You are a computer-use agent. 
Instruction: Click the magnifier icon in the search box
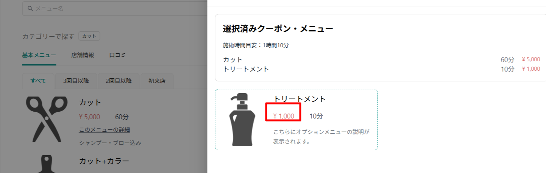pyautogui.click(x=30, y=8)
